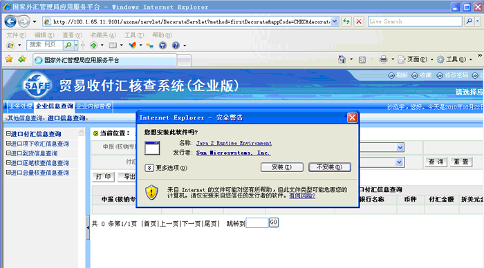Image resolution: width=484 pixels, height=268 pixels.
Task: Click the blue help question mark icon
Action: 176,46
